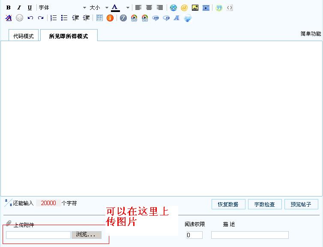
Task: Click the 字数检查 button
Action: coord(265,204)
